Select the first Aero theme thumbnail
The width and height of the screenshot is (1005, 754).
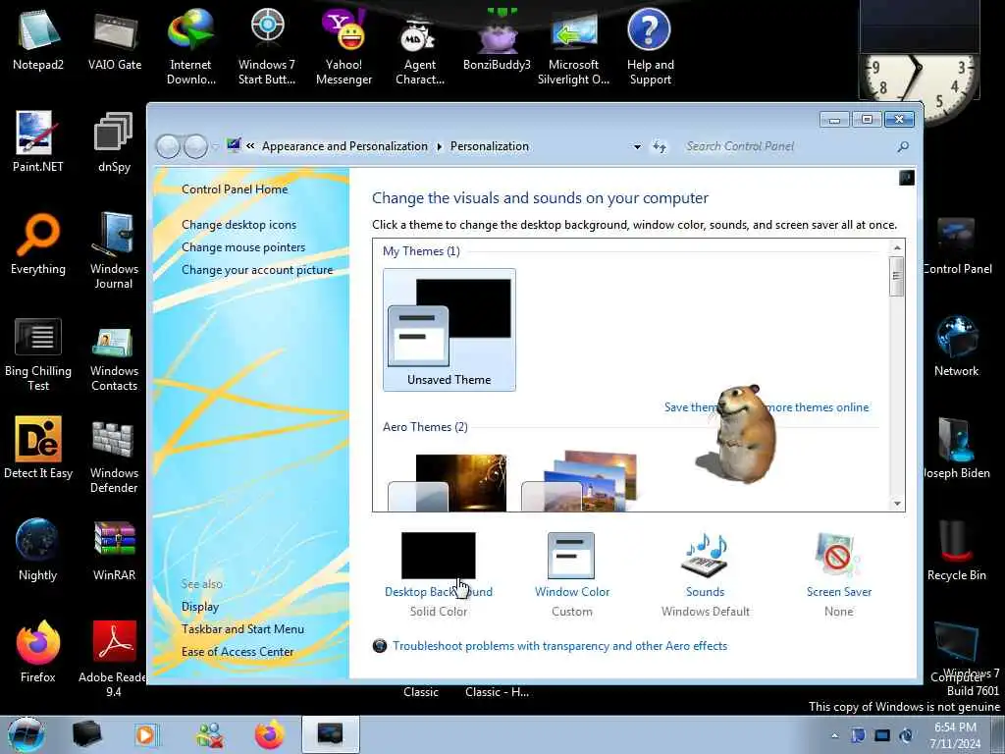[x=448, y=482]
